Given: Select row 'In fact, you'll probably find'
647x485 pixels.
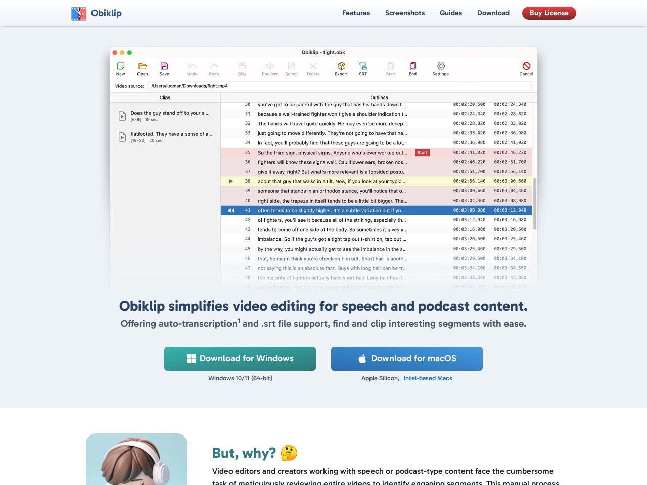Looking at the screenshot, I should 376,143.
